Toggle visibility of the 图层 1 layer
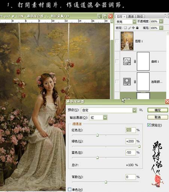Image resolution: width=169 pixels, height=192 pixels. (117, 41)
